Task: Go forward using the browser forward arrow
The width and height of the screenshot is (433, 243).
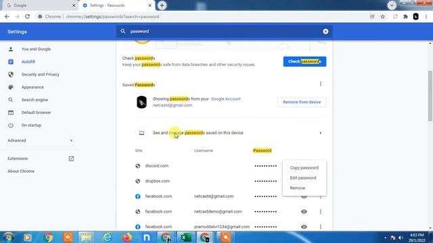Action: pyautogui.click(x=17, y=16)
